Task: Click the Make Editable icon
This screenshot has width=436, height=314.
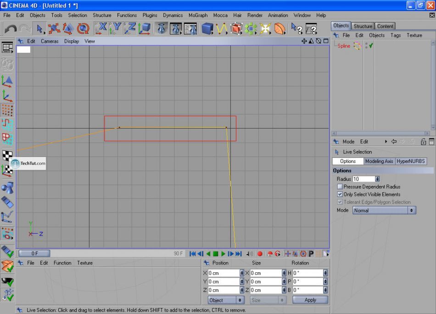Action: pos(7,65)
